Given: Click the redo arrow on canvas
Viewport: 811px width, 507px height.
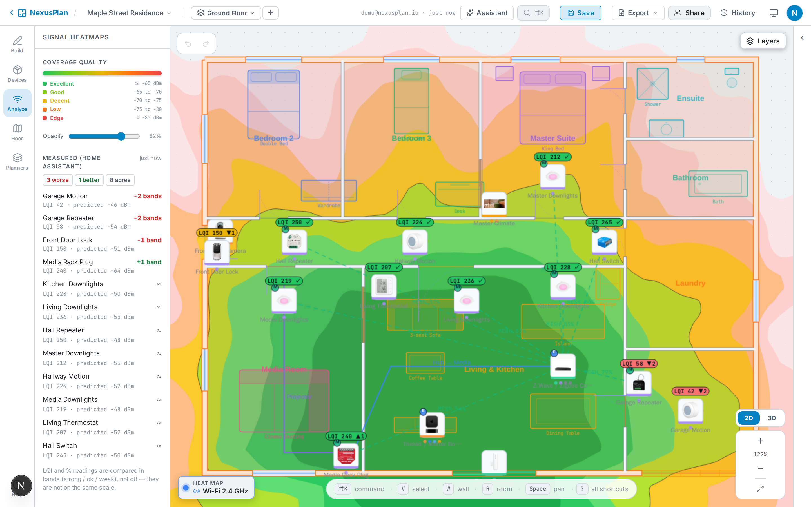Looking at the screenshot, I should (206, 44).
